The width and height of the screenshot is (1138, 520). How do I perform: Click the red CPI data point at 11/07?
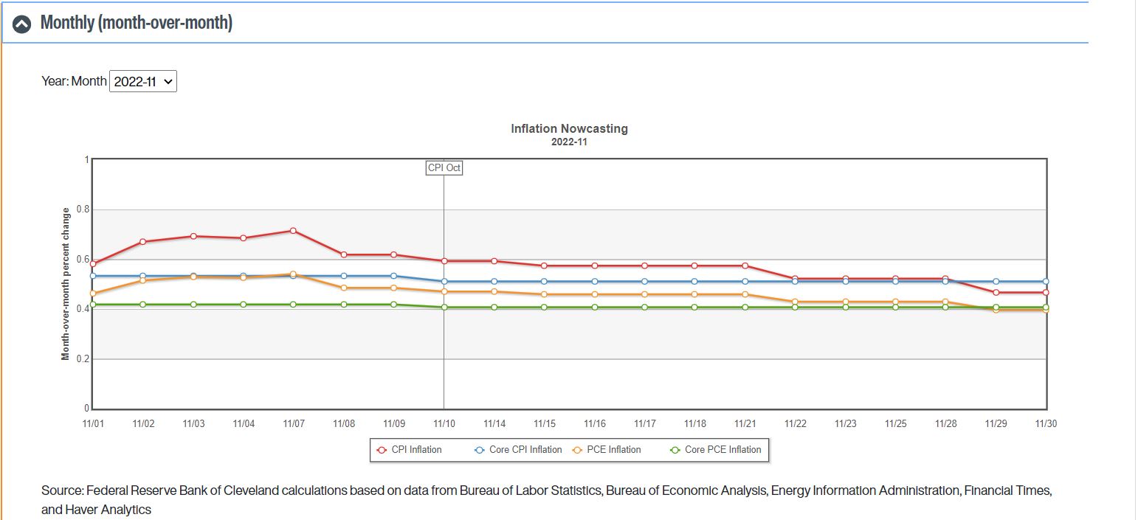click(293, 231)
